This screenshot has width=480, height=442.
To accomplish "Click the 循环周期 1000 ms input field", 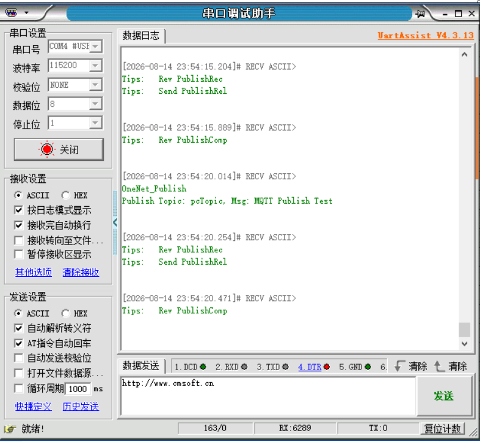I will pos(78,389).
